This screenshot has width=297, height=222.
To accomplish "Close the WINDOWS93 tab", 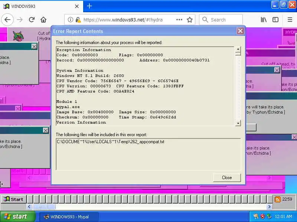I will coord(77,6).
